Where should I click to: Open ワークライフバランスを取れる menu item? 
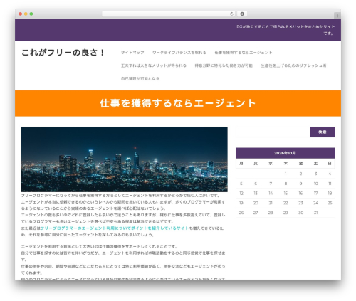coord(179,53)
